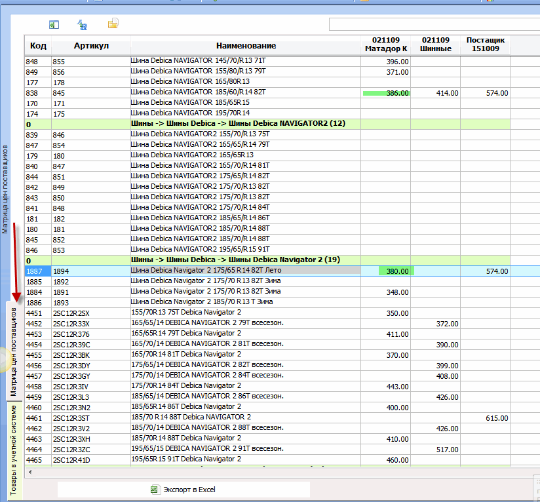Select row Шина Debica NAVIGATOR 165/80R13
The image size is (540, 502).
pyautogui.click(x=267, y=83)
